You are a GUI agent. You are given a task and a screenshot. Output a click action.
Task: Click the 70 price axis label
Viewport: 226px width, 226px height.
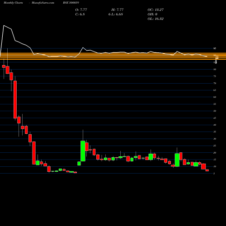click(x=215, y=83)
